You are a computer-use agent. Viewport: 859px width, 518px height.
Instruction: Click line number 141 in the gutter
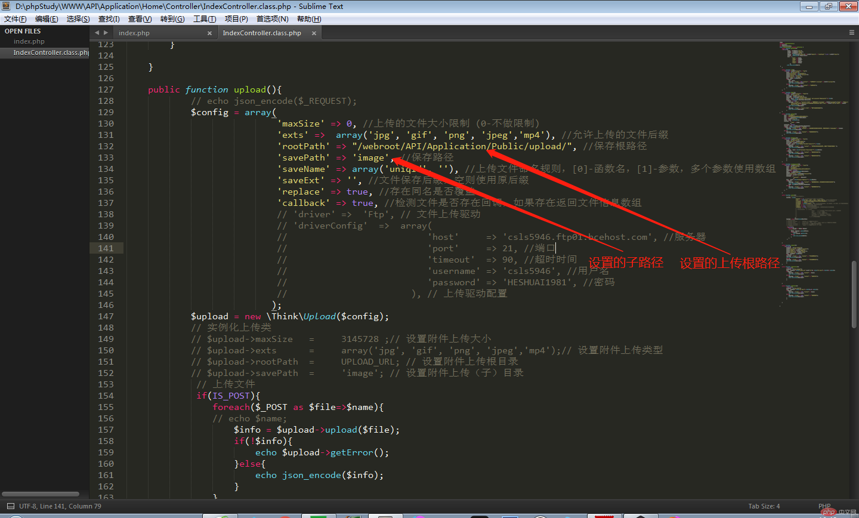click(x=106, y=248)
